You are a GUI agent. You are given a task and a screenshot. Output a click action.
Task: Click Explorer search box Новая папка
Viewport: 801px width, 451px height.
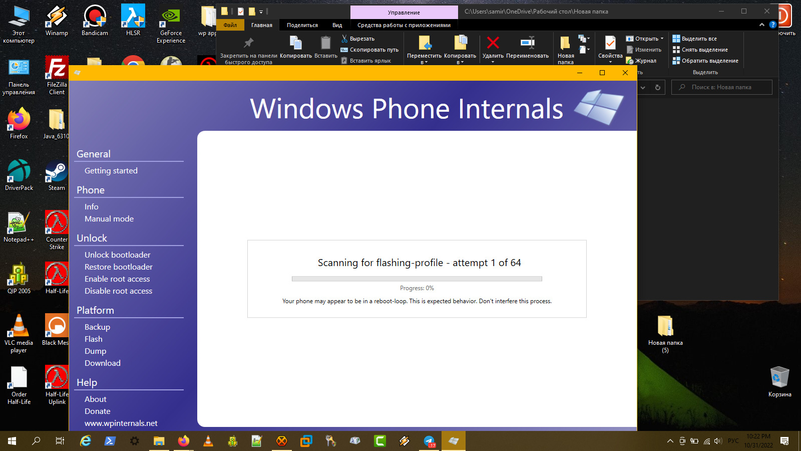(x=721, y=87)
